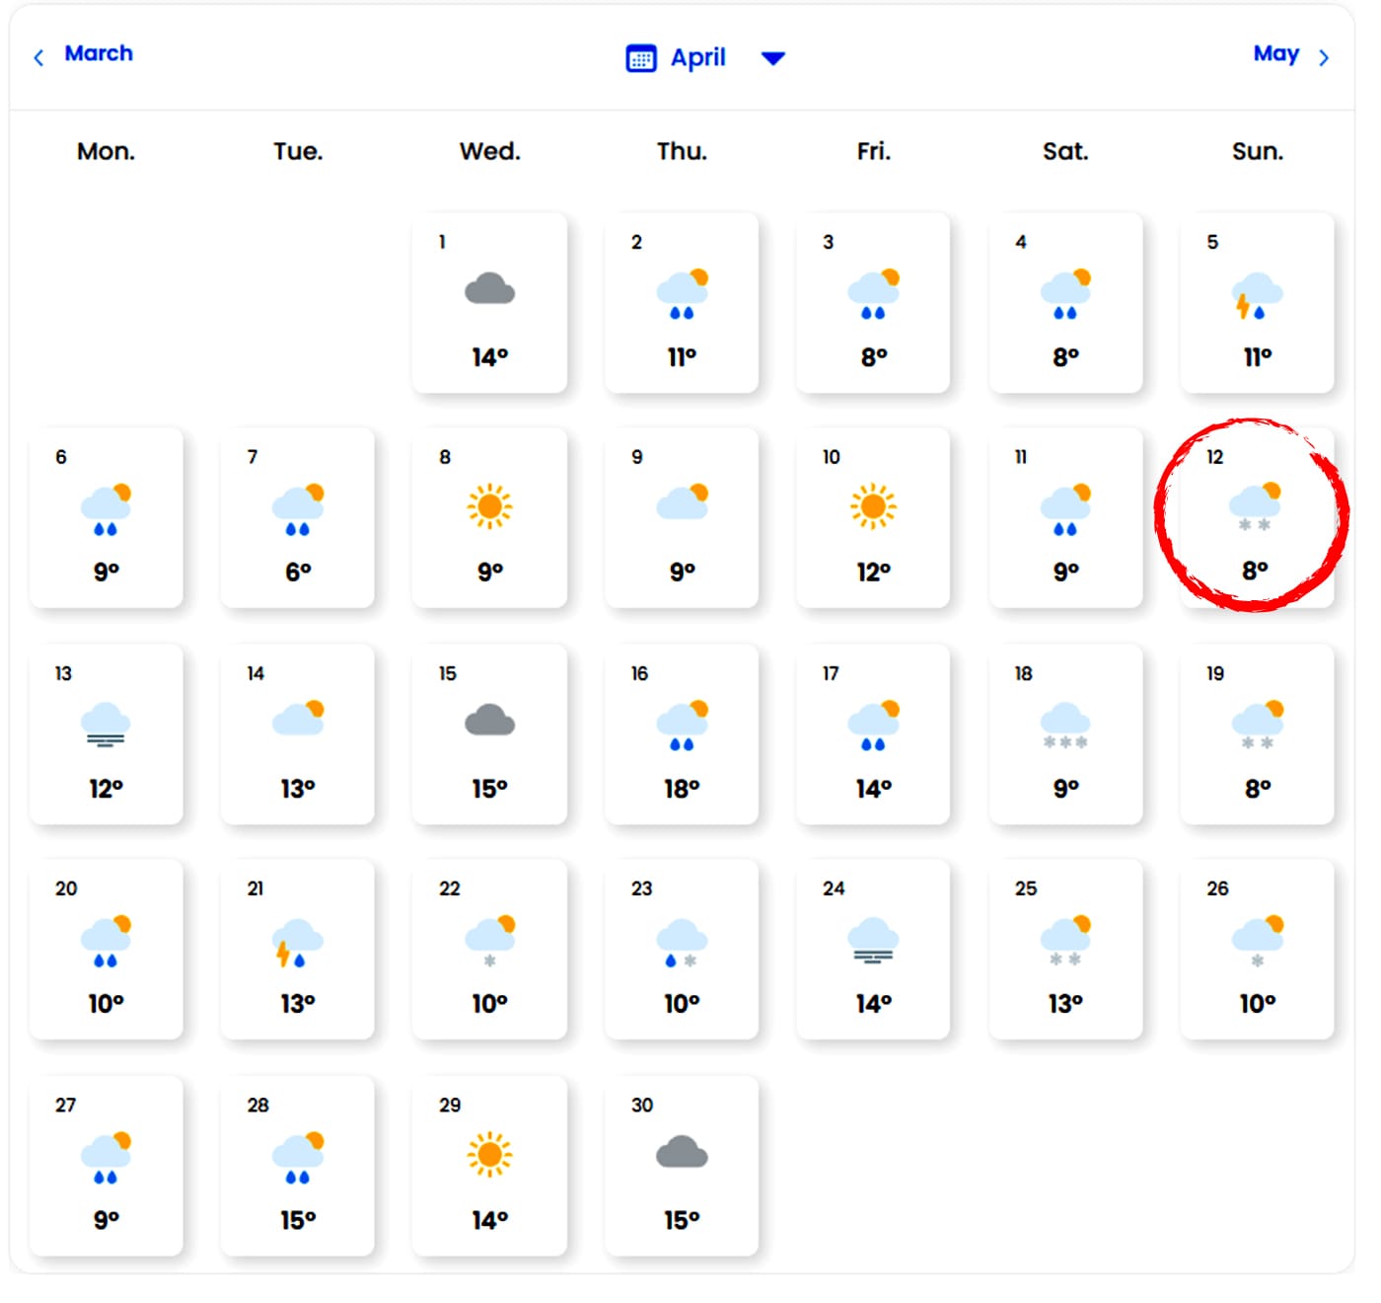Select the April 30 day card

click(682, 1165)
